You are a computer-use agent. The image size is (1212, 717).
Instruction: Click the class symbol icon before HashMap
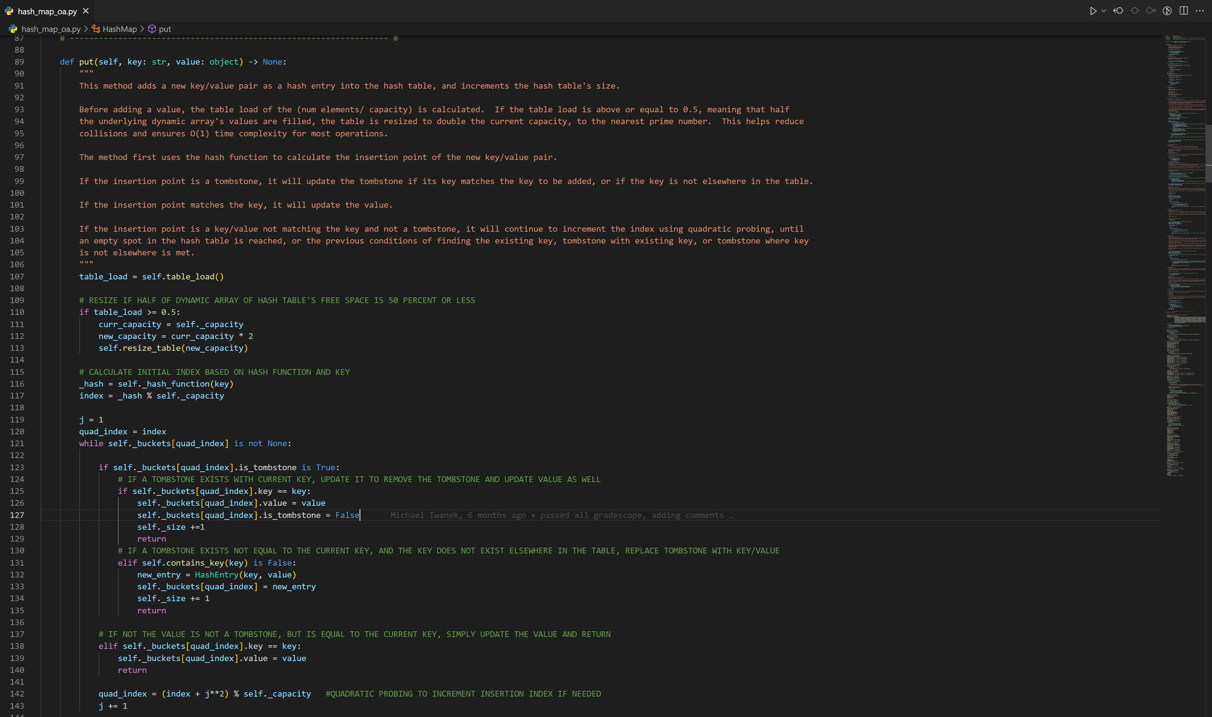click(x=96, y=29)
